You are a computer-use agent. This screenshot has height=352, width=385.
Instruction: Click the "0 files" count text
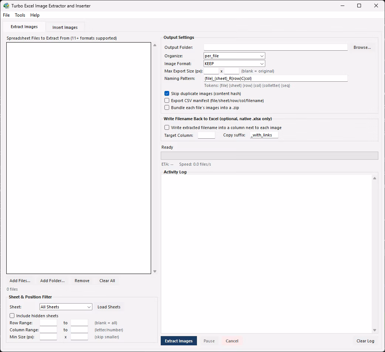12,289
